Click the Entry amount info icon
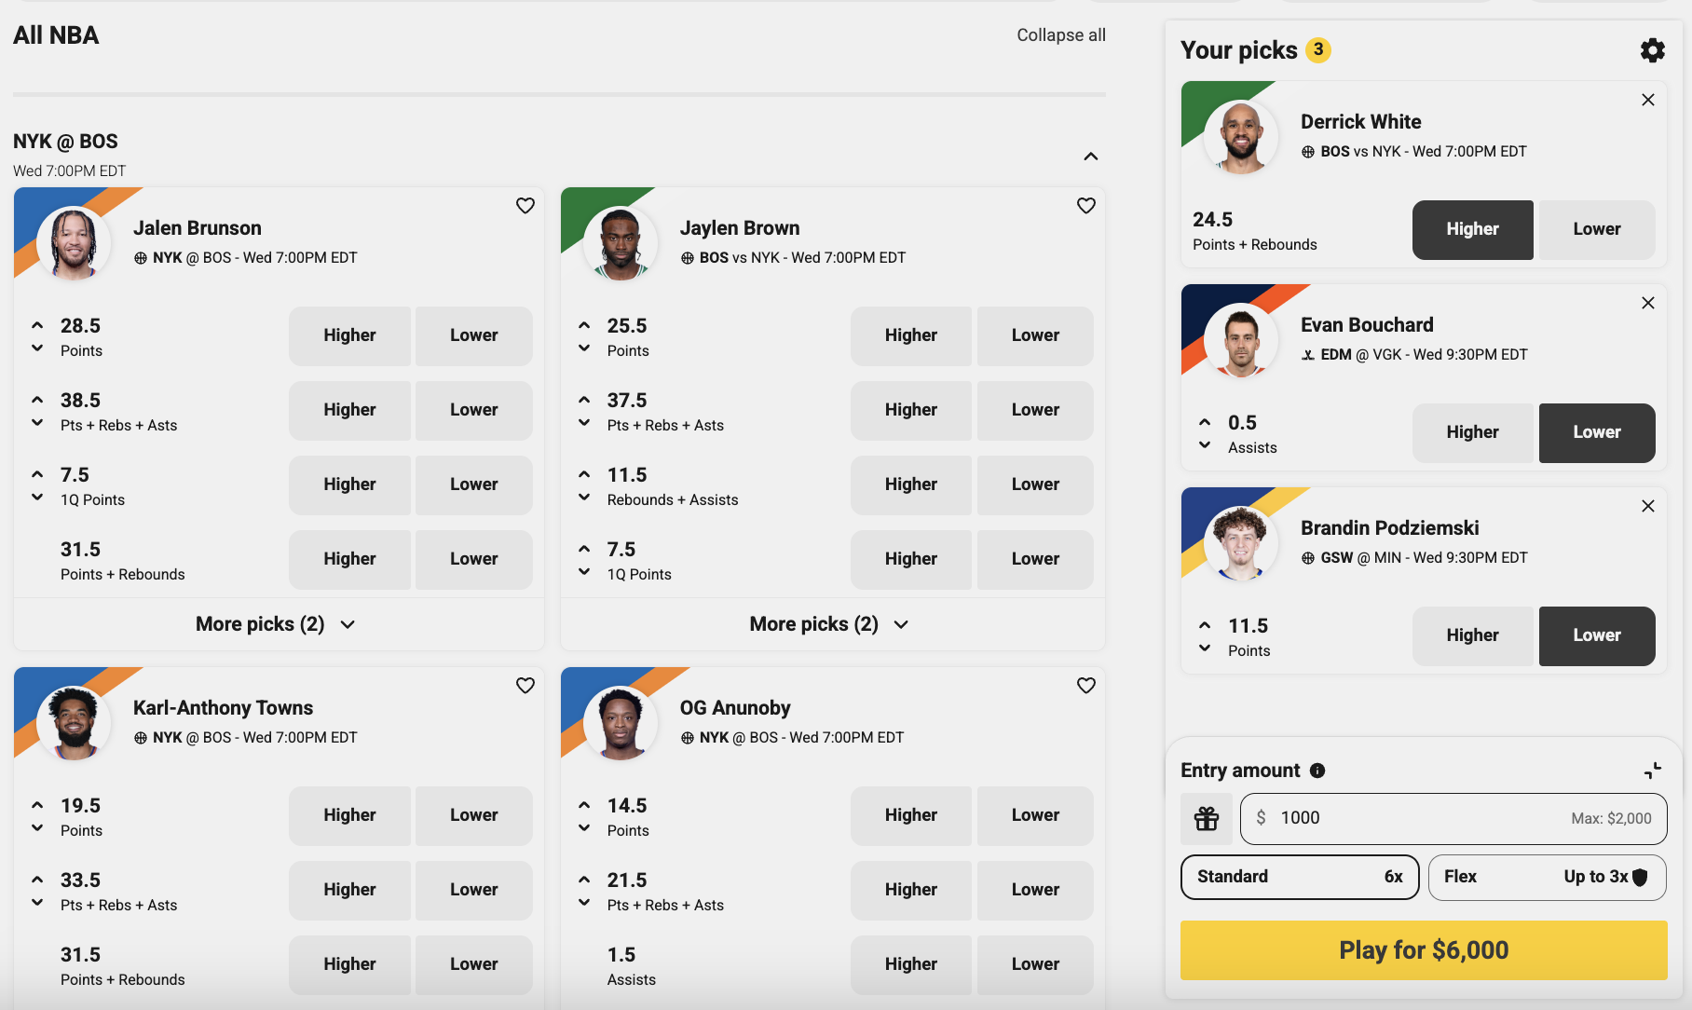The height and width of the screenshot is (1010, 1692). click(x=1317, y=771)
